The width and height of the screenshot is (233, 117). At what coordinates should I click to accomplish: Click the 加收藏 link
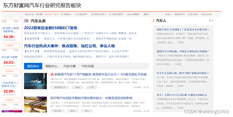pyautogui.click(x=39, y=14)
